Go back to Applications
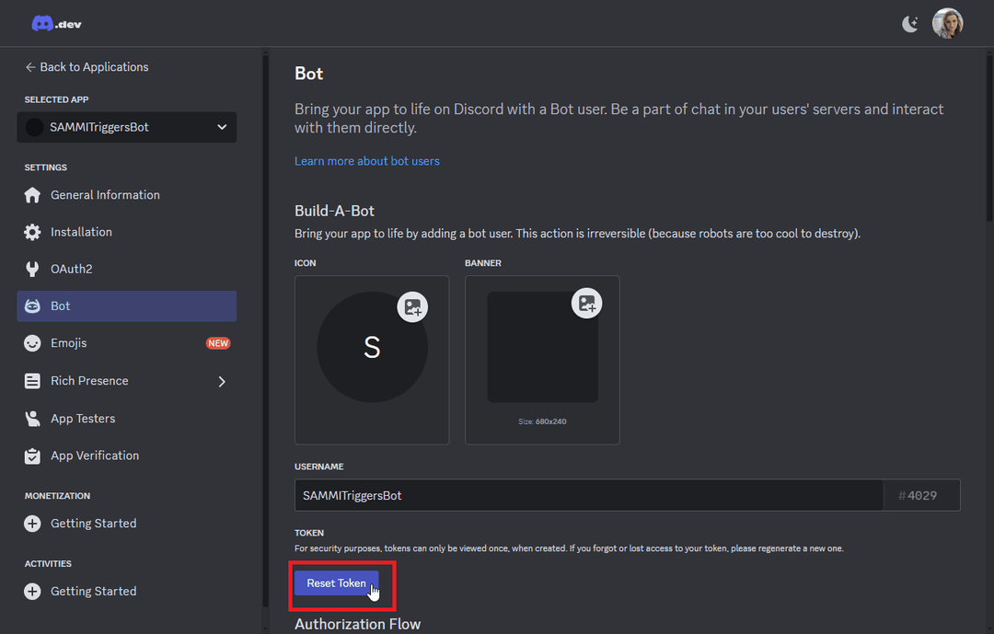The width and height of the screenshot is (994, 634). [x=87, y=66]
